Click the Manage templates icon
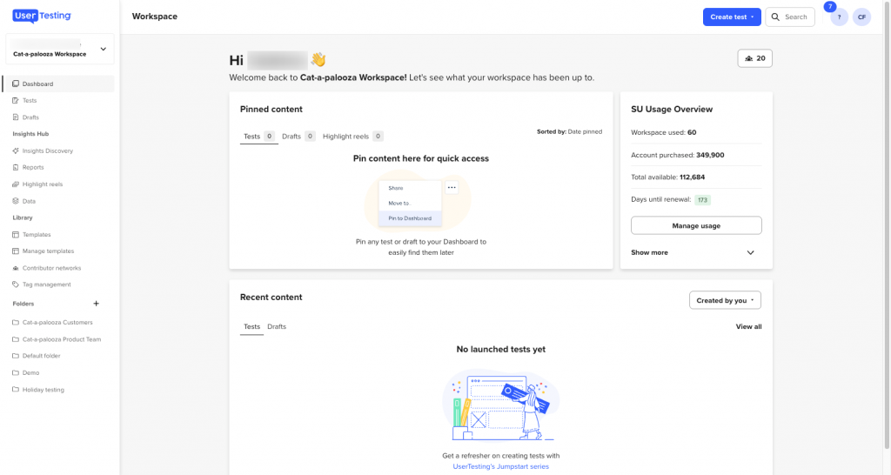891x475 pixels. coord(16,251)
